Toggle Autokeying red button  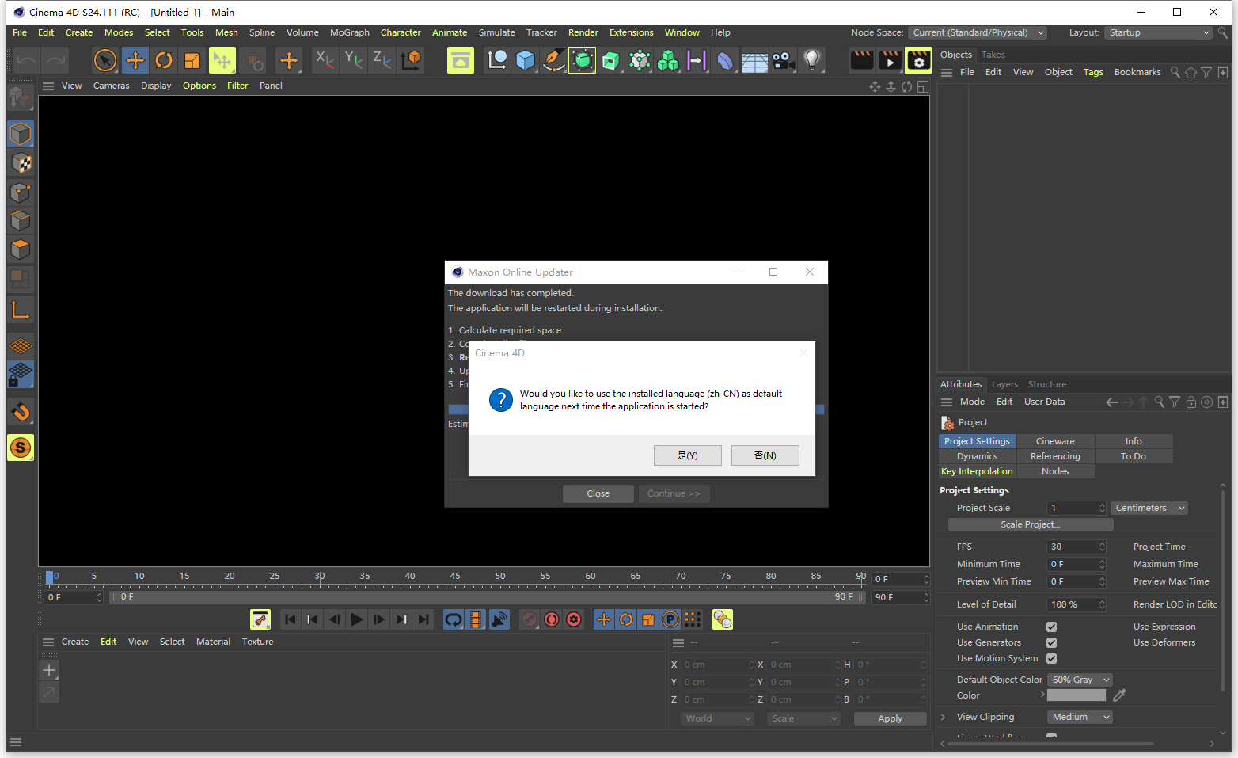(552, 619)
